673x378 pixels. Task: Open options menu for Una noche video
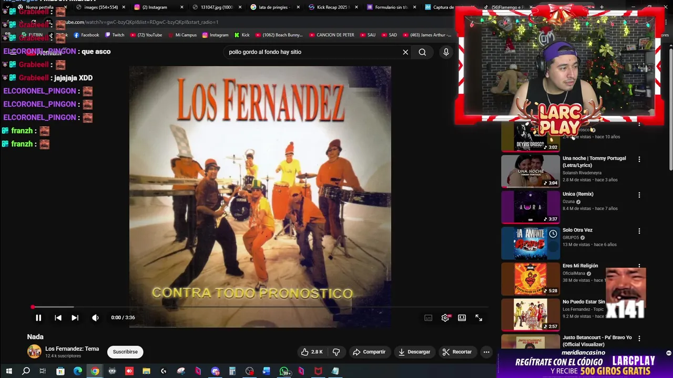click(639, 159)
